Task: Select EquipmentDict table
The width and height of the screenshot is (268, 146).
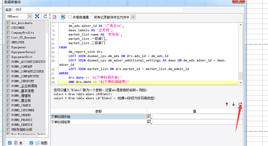Action: 22,57
